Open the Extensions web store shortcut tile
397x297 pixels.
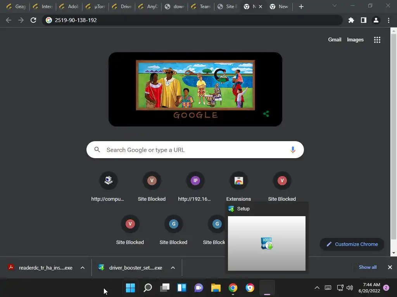(238, 187)
